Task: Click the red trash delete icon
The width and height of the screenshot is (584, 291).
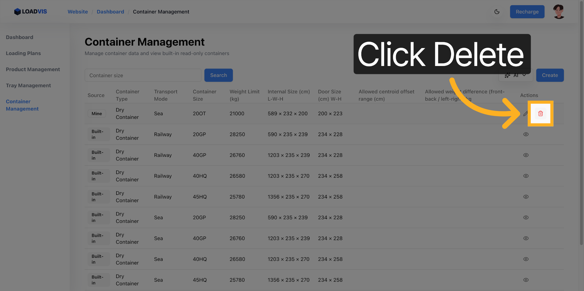Action: click(540, 113)
